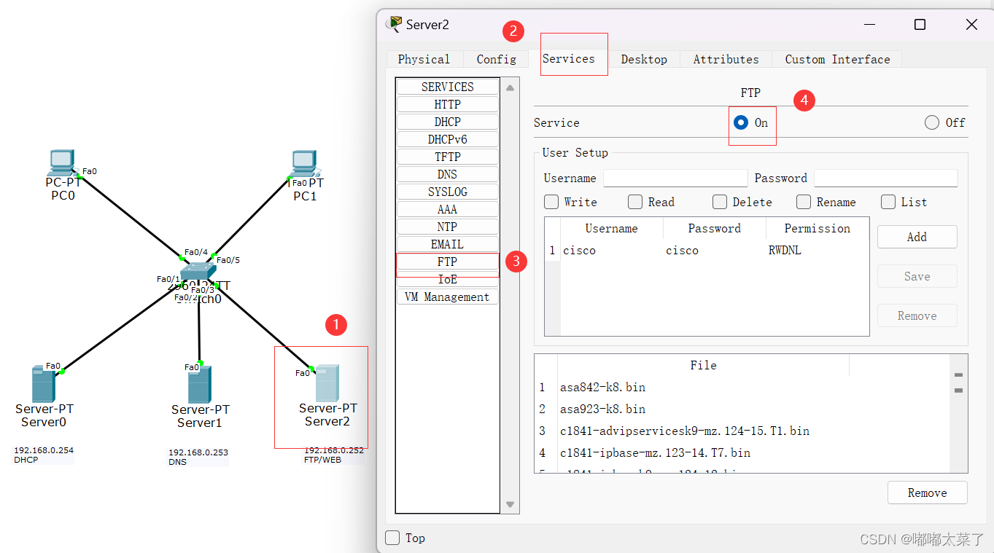Click Remove button below file list
994x553 pixels.
[927, 493]
